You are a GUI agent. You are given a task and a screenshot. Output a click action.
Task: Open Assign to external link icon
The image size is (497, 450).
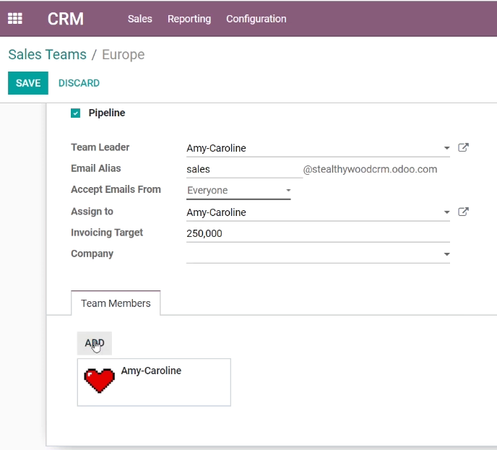point(463,212)
